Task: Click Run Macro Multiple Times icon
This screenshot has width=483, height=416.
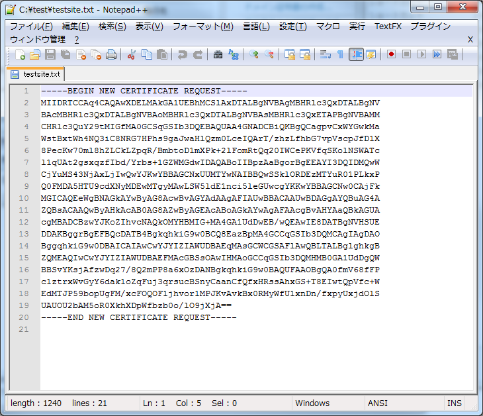Action: pyautogui.click(x=437, y=54)
